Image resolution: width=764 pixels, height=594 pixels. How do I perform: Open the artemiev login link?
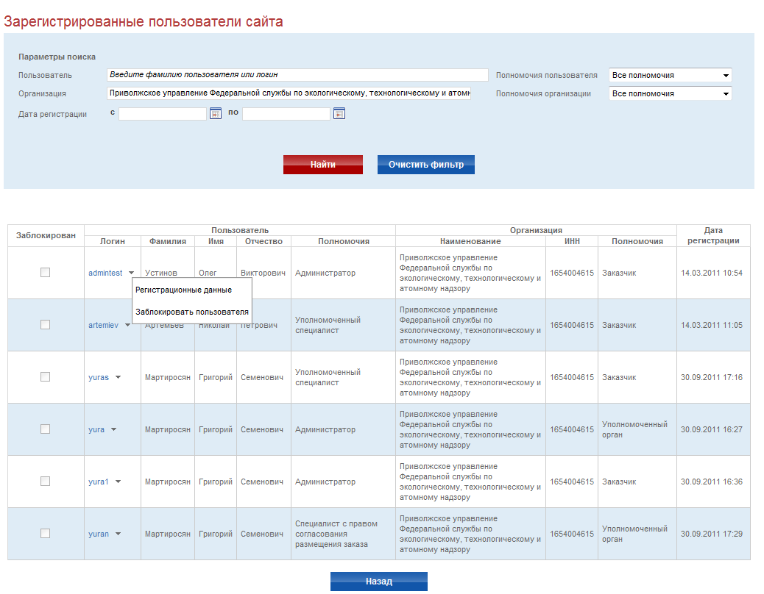pyautogui.click(x=103, y=325)
